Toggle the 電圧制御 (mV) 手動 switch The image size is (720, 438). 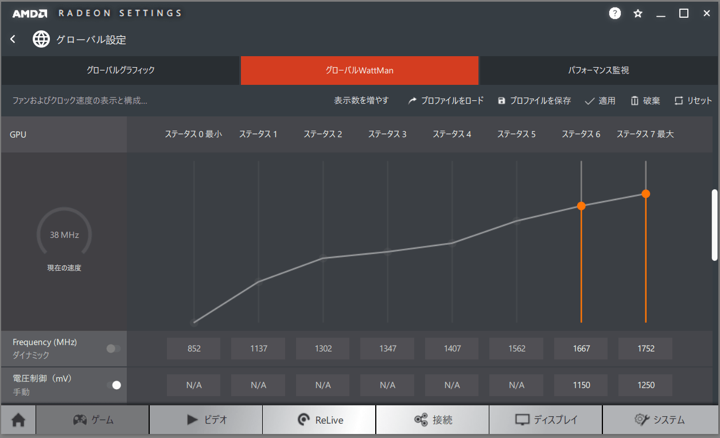(x=114, y=385)
